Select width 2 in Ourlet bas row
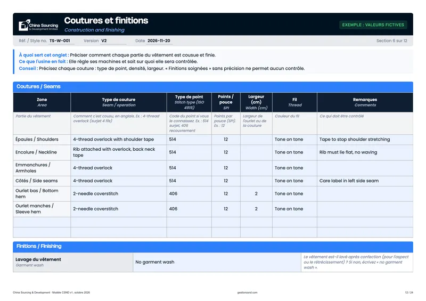This screenshot has height=301, width=426. click(256, 193)
